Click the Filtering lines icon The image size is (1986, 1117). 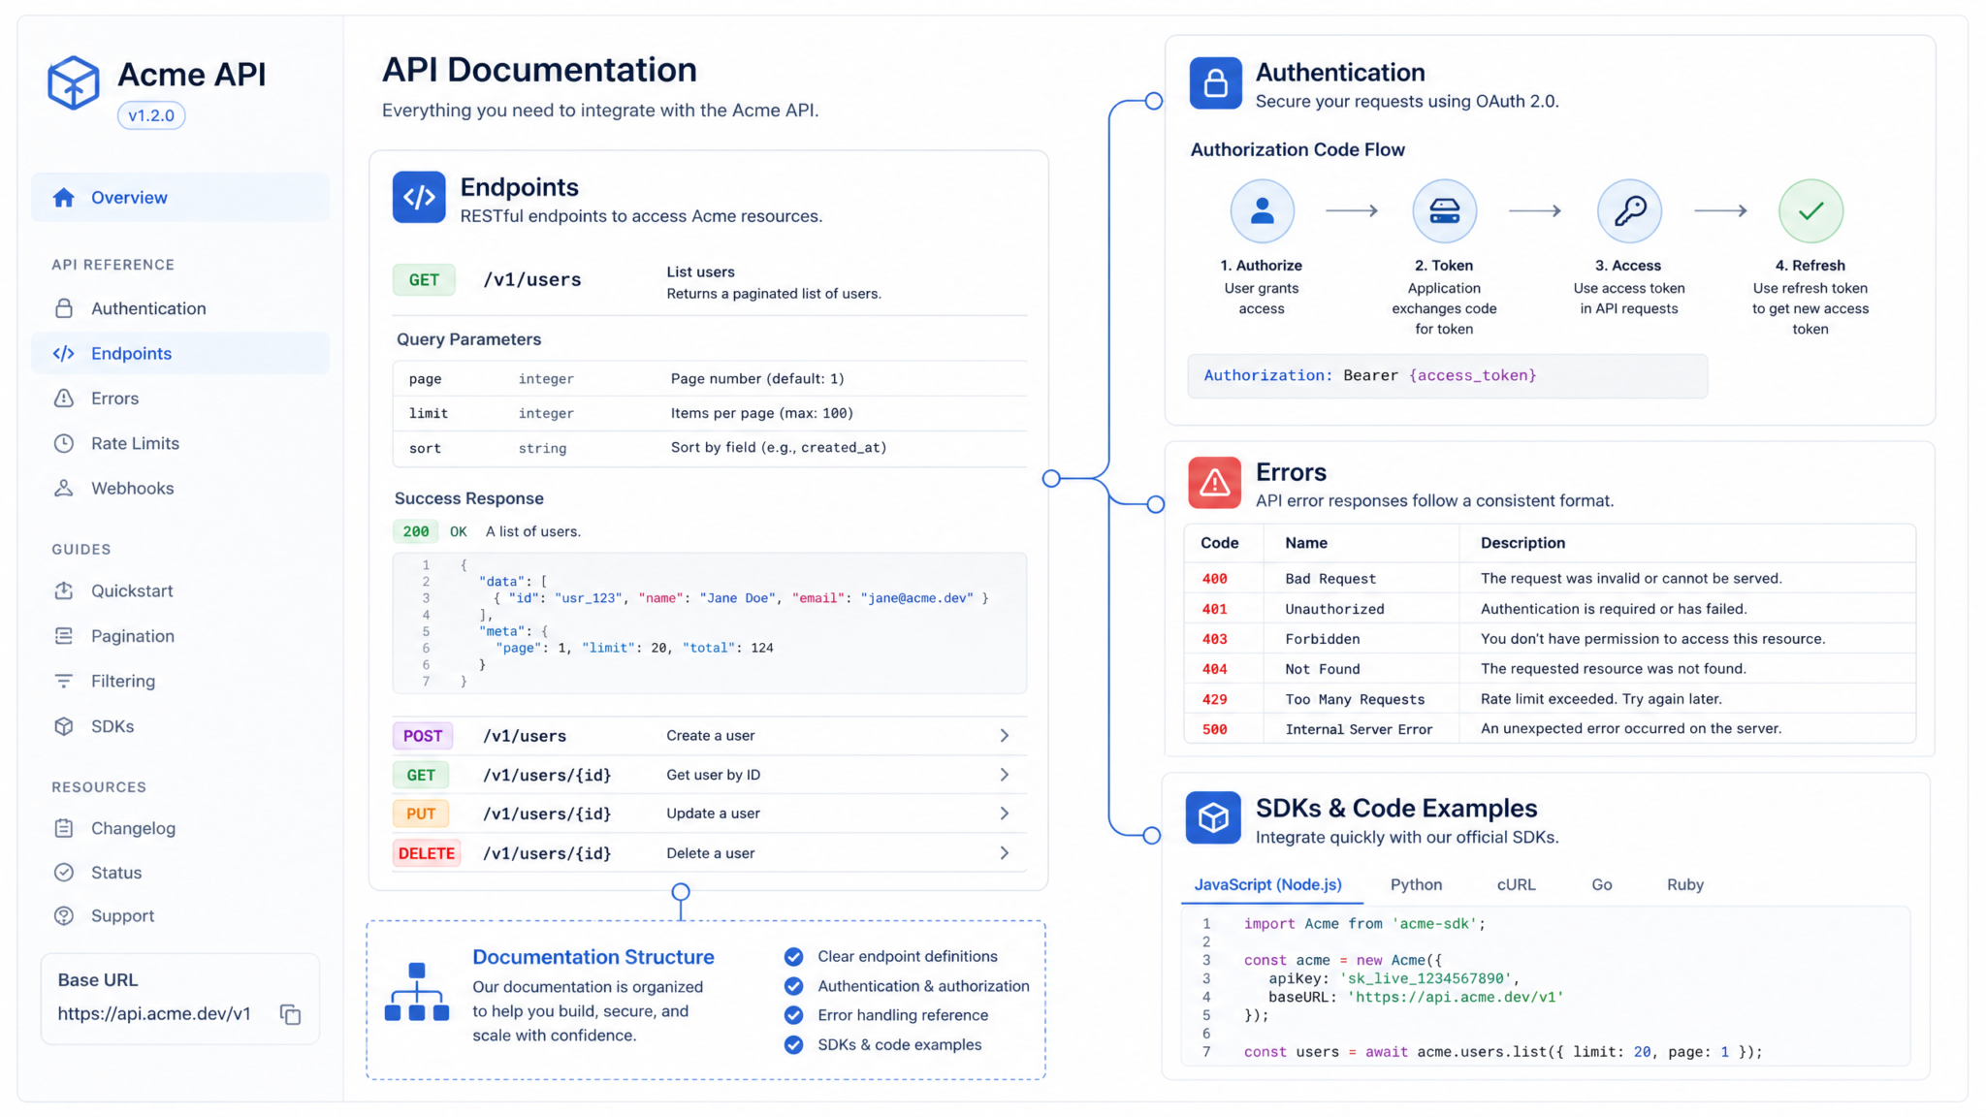coord(64,681)
